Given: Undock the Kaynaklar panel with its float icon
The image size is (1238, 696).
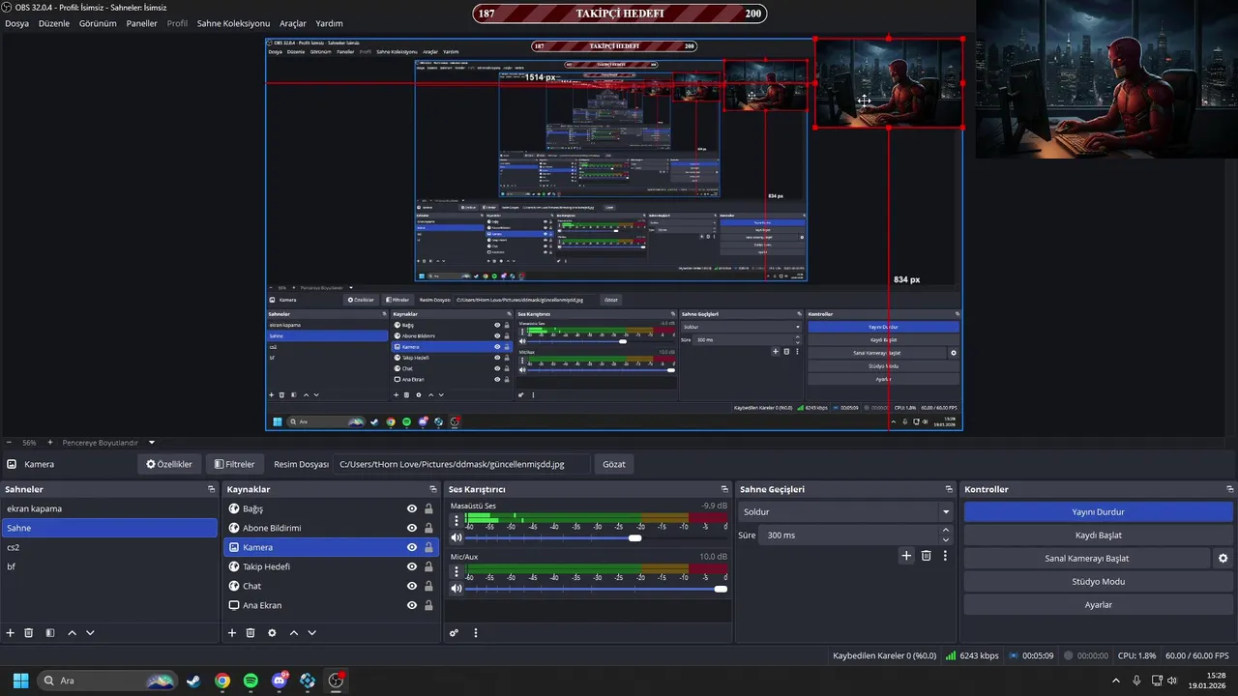Looking at the screenshot, I should coord(433,489).
